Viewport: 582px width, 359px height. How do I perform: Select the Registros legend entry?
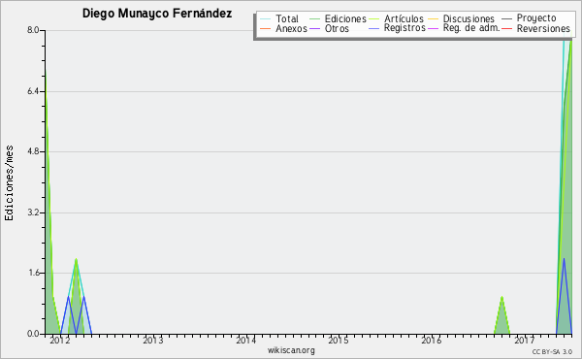(x=404, y=28)
